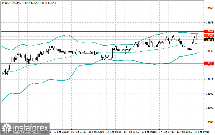Click the vertical dashed day separator line
The image size is (215, 135).
coord(101,65)
